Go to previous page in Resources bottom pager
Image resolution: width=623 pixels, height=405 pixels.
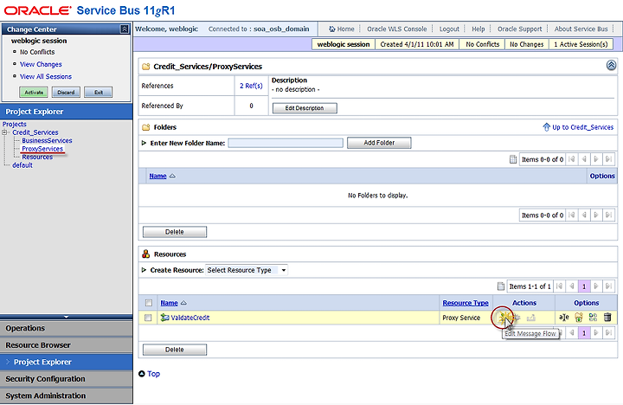click(x=572, y=332)
